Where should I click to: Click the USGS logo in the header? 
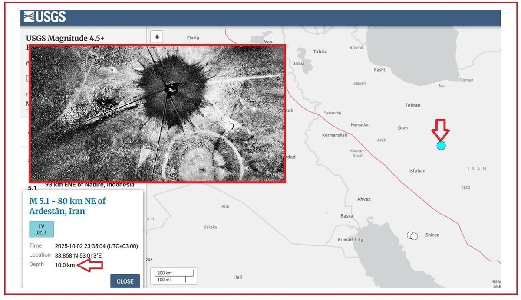pyautogui.click(x=45, y=17)
